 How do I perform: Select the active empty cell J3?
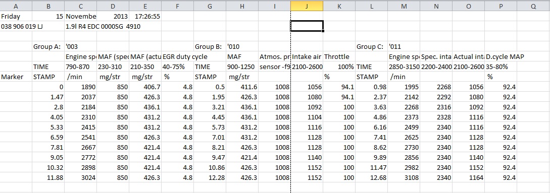tap(307, 26)
